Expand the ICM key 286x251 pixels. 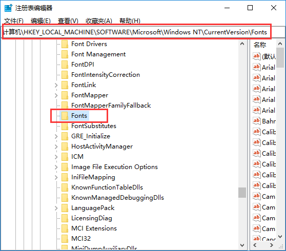(x=56, y=157)
